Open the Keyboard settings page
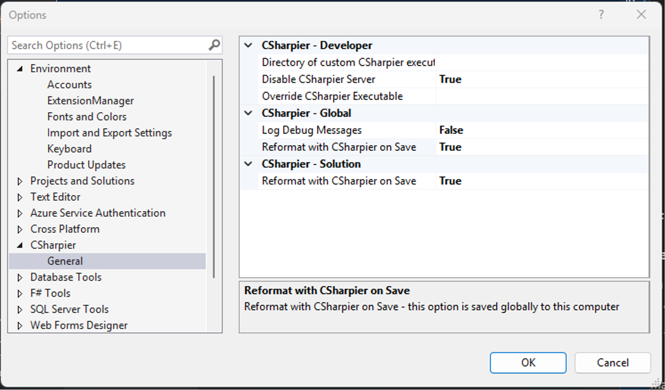The image size is (665, 390). [x=69, y=148]
